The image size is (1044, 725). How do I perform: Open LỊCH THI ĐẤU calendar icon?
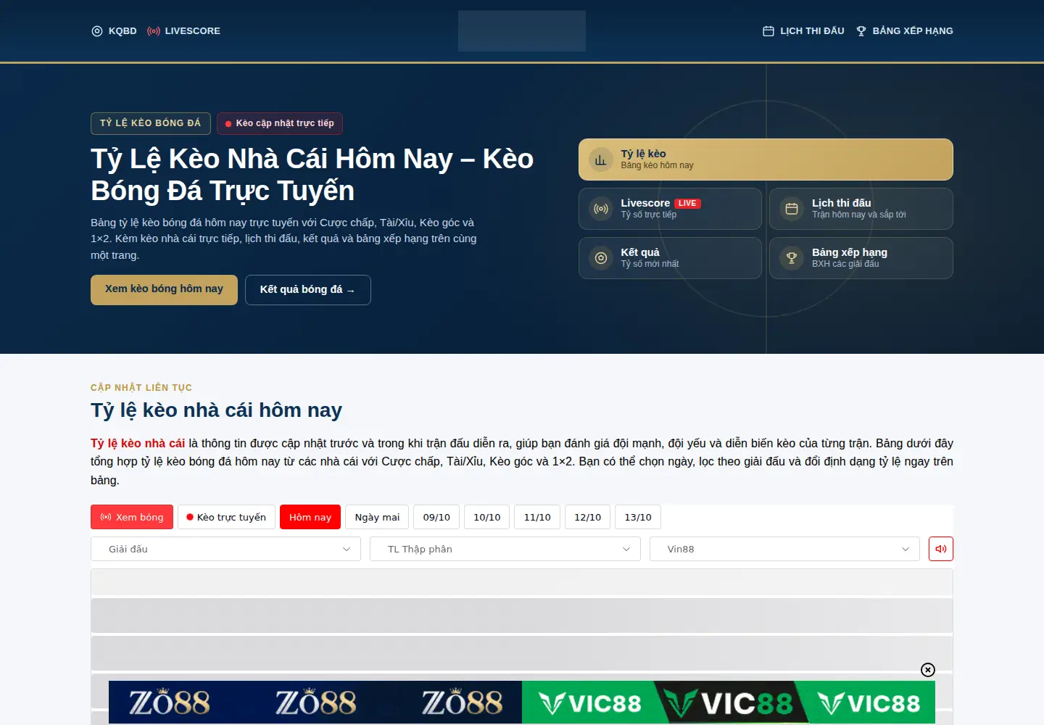pyautogui.click(x=768, y=31)
